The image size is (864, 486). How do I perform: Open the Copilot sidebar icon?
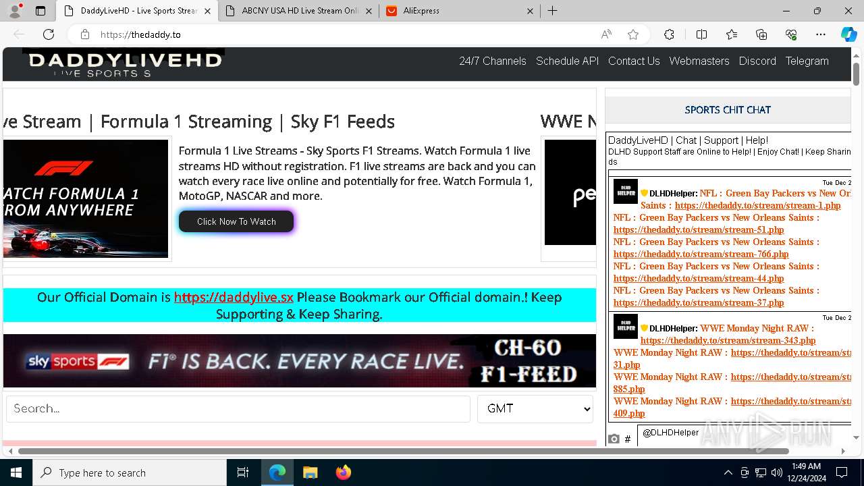coord(848,34)
